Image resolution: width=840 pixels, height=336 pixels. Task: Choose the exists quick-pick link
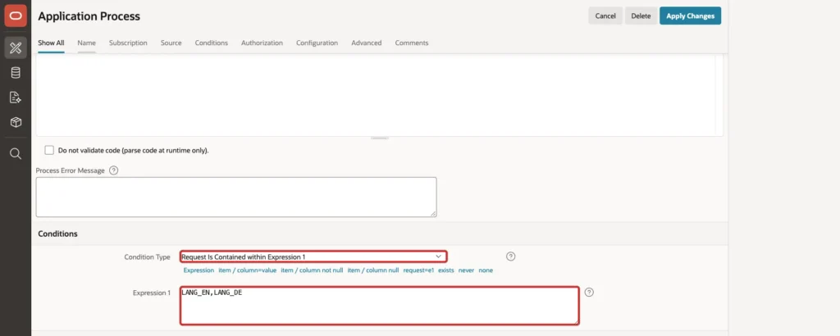click(445, 270)
